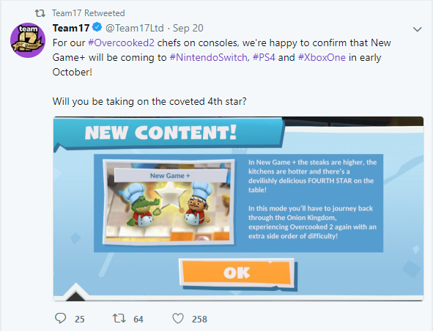Click the blue verified badge
The width and height of the screenshot is (433, 332).
[97, 27]
